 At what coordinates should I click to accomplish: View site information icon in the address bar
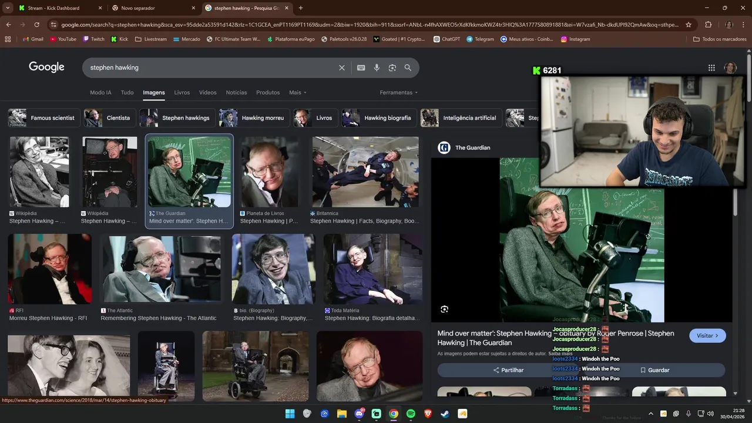(x=53, y=25)
